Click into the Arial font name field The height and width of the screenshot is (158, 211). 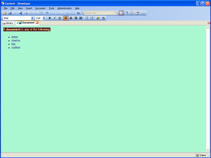point(17,18)
